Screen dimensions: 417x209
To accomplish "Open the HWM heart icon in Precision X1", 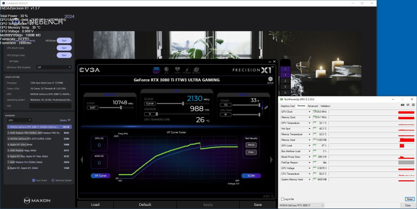I will [177, 70].
